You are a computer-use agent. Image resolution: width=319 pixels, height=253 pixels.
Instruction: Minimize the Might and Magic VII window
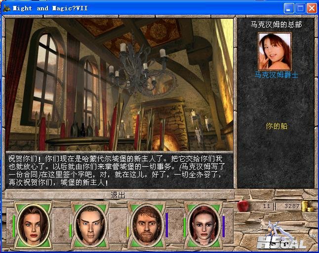click(289, 8)
